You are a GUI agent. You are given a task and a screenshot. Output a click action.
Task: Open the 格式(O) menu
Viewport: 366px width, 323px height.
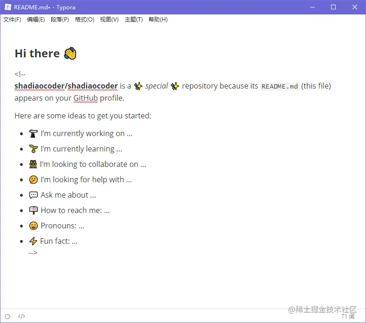(x=84, y=20)
